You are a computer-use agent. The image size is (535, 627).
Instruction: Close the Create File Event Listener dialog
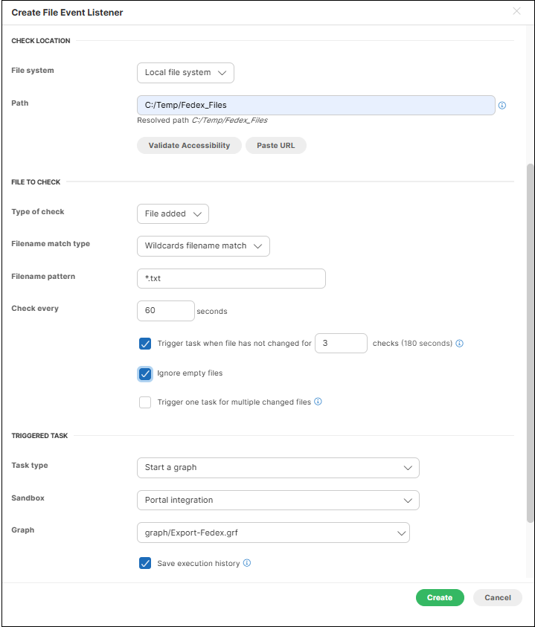click(x=517, y=11)
